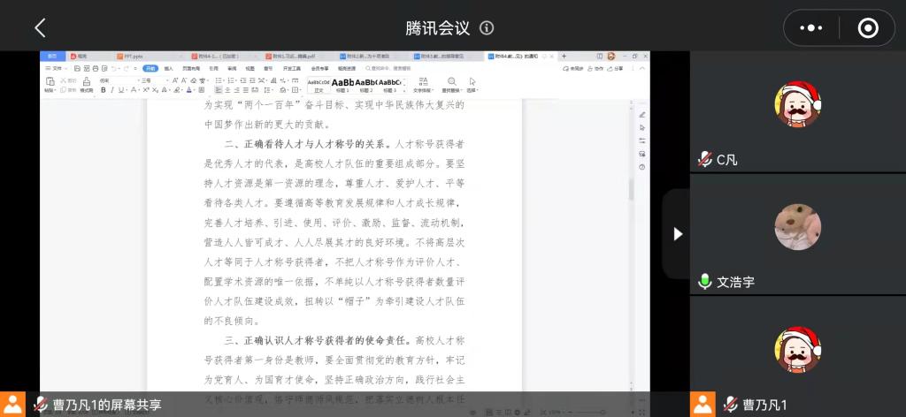Open the 文件 menu dropdown
The width and height of the screenshot is (906, 417).
click(58, 68)
